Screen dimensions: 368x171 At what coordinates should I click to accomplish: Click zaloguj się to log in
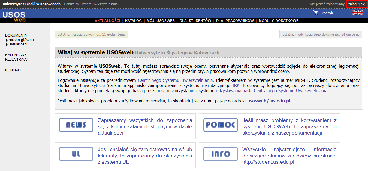click(357, 4)
